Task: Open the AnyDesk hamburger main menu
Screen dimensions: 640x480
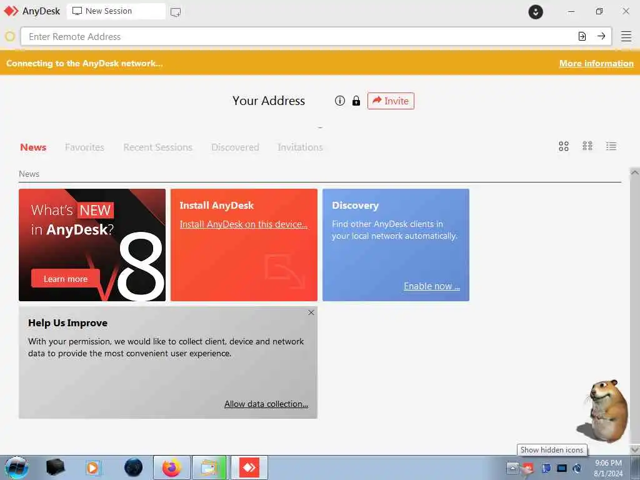Action: [x=626, y=36]
